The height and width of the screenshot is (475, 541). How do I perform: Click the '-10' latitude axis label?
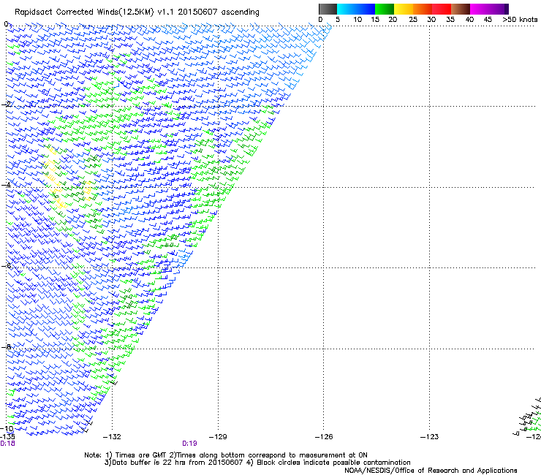[x=7, y=428]
